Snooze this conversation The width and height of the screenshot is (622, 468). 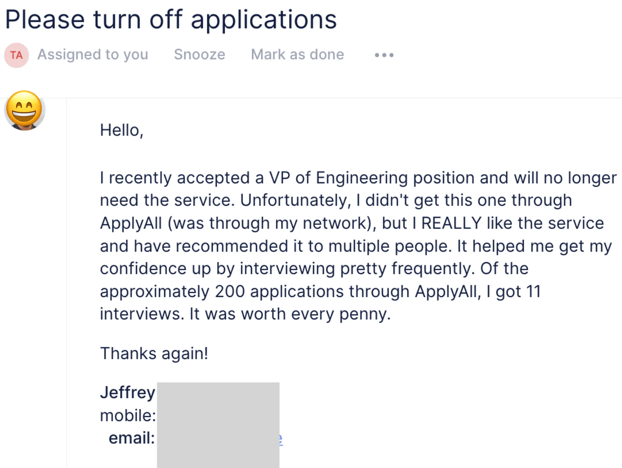(x=199, y=54)
